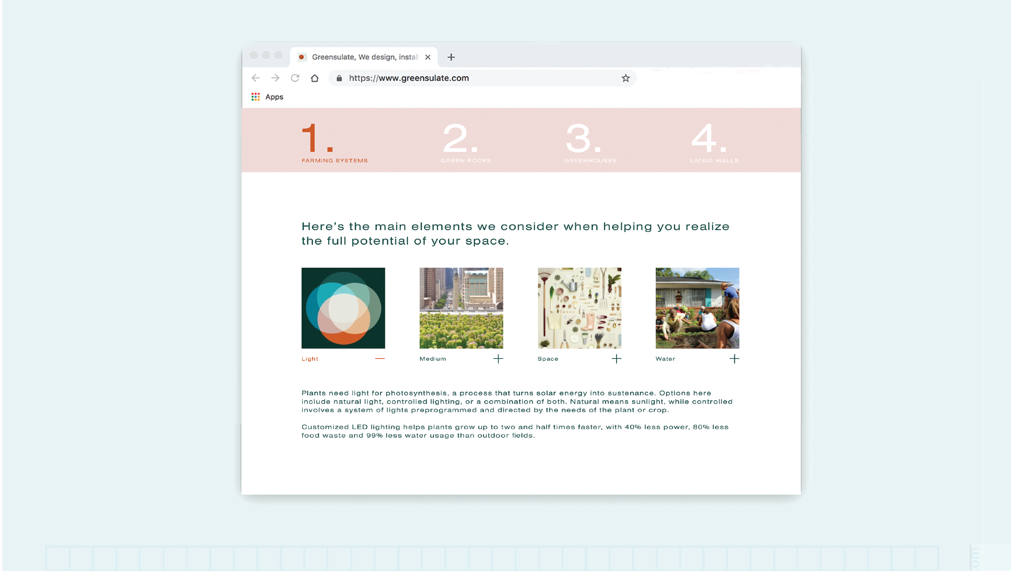The image size is (1011, 572).
Task: Expand the Space section plus icon
Action: tap(616, 359)
